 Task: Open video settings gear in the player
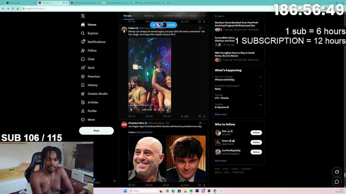159,110
